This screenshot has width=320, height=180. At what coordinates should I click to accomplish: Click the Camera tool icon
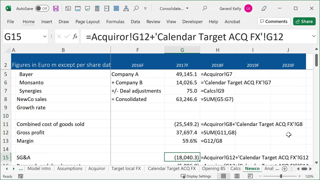(x=68, y=9)
